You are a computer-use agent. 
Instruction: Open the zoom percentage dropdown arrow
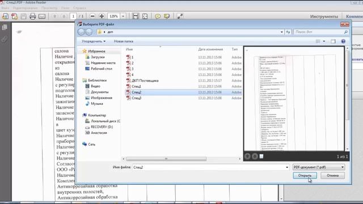[123, 16]
